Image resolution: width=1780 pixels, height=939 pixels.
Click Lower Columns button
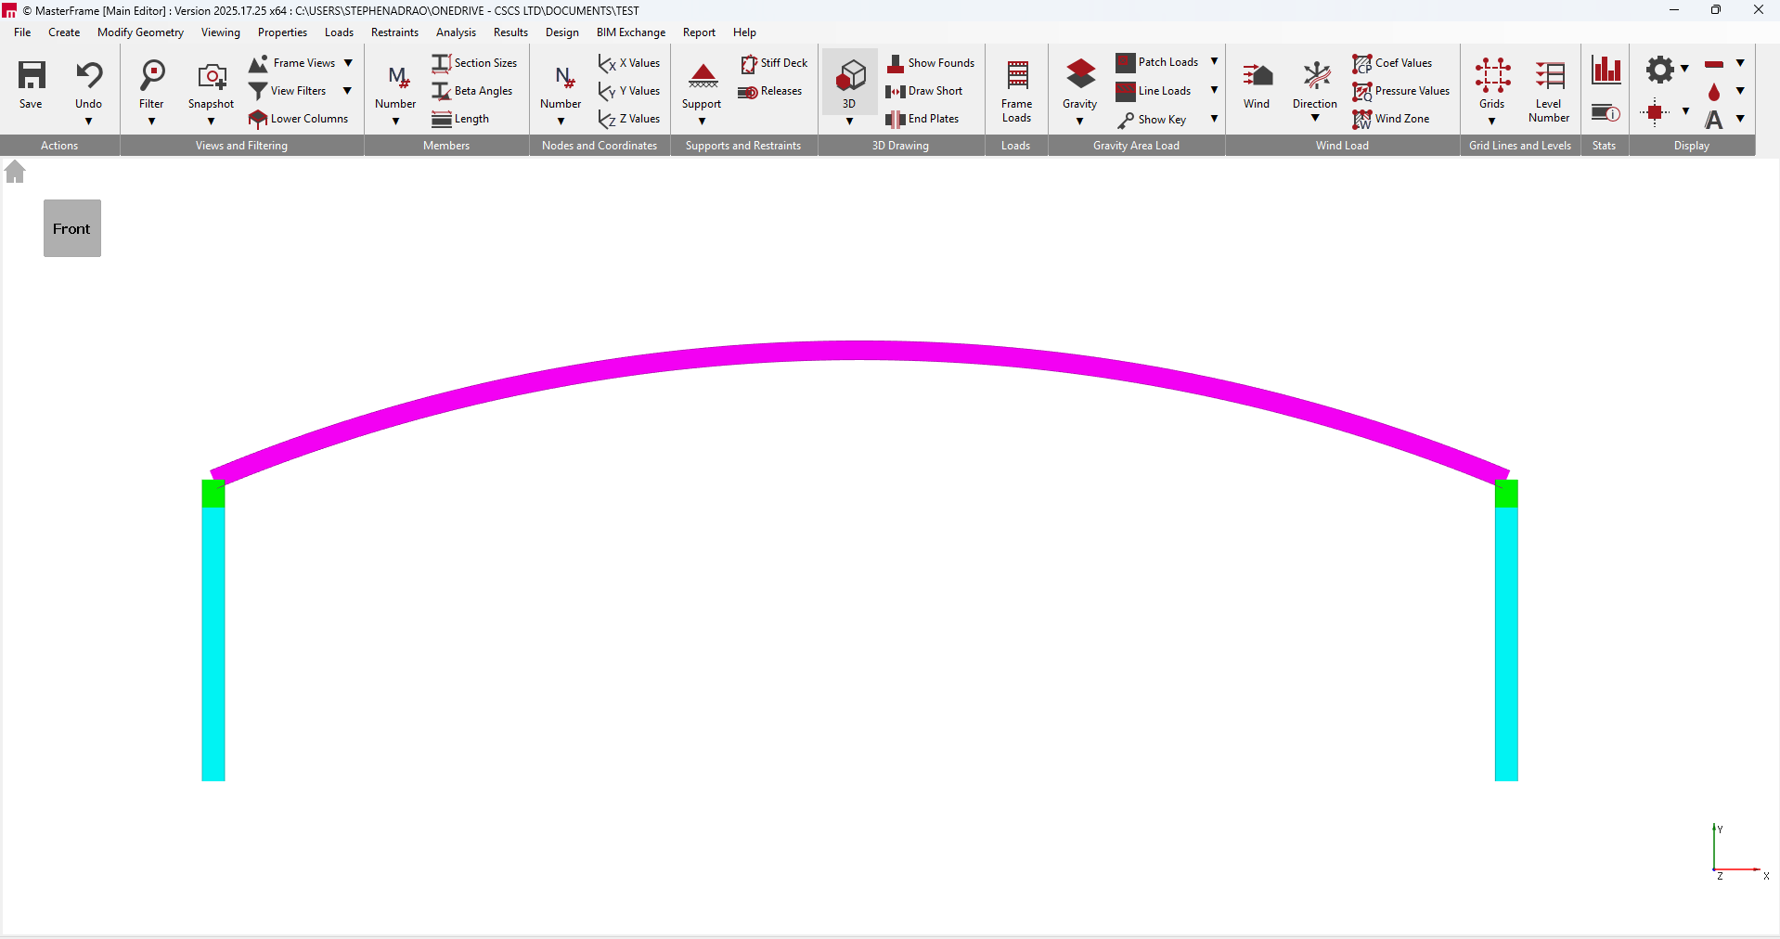click(x=299, y=119)
